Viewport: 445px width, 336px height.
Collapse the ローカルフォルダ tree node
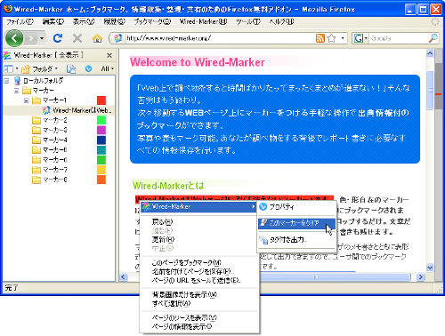pos(7,81)
